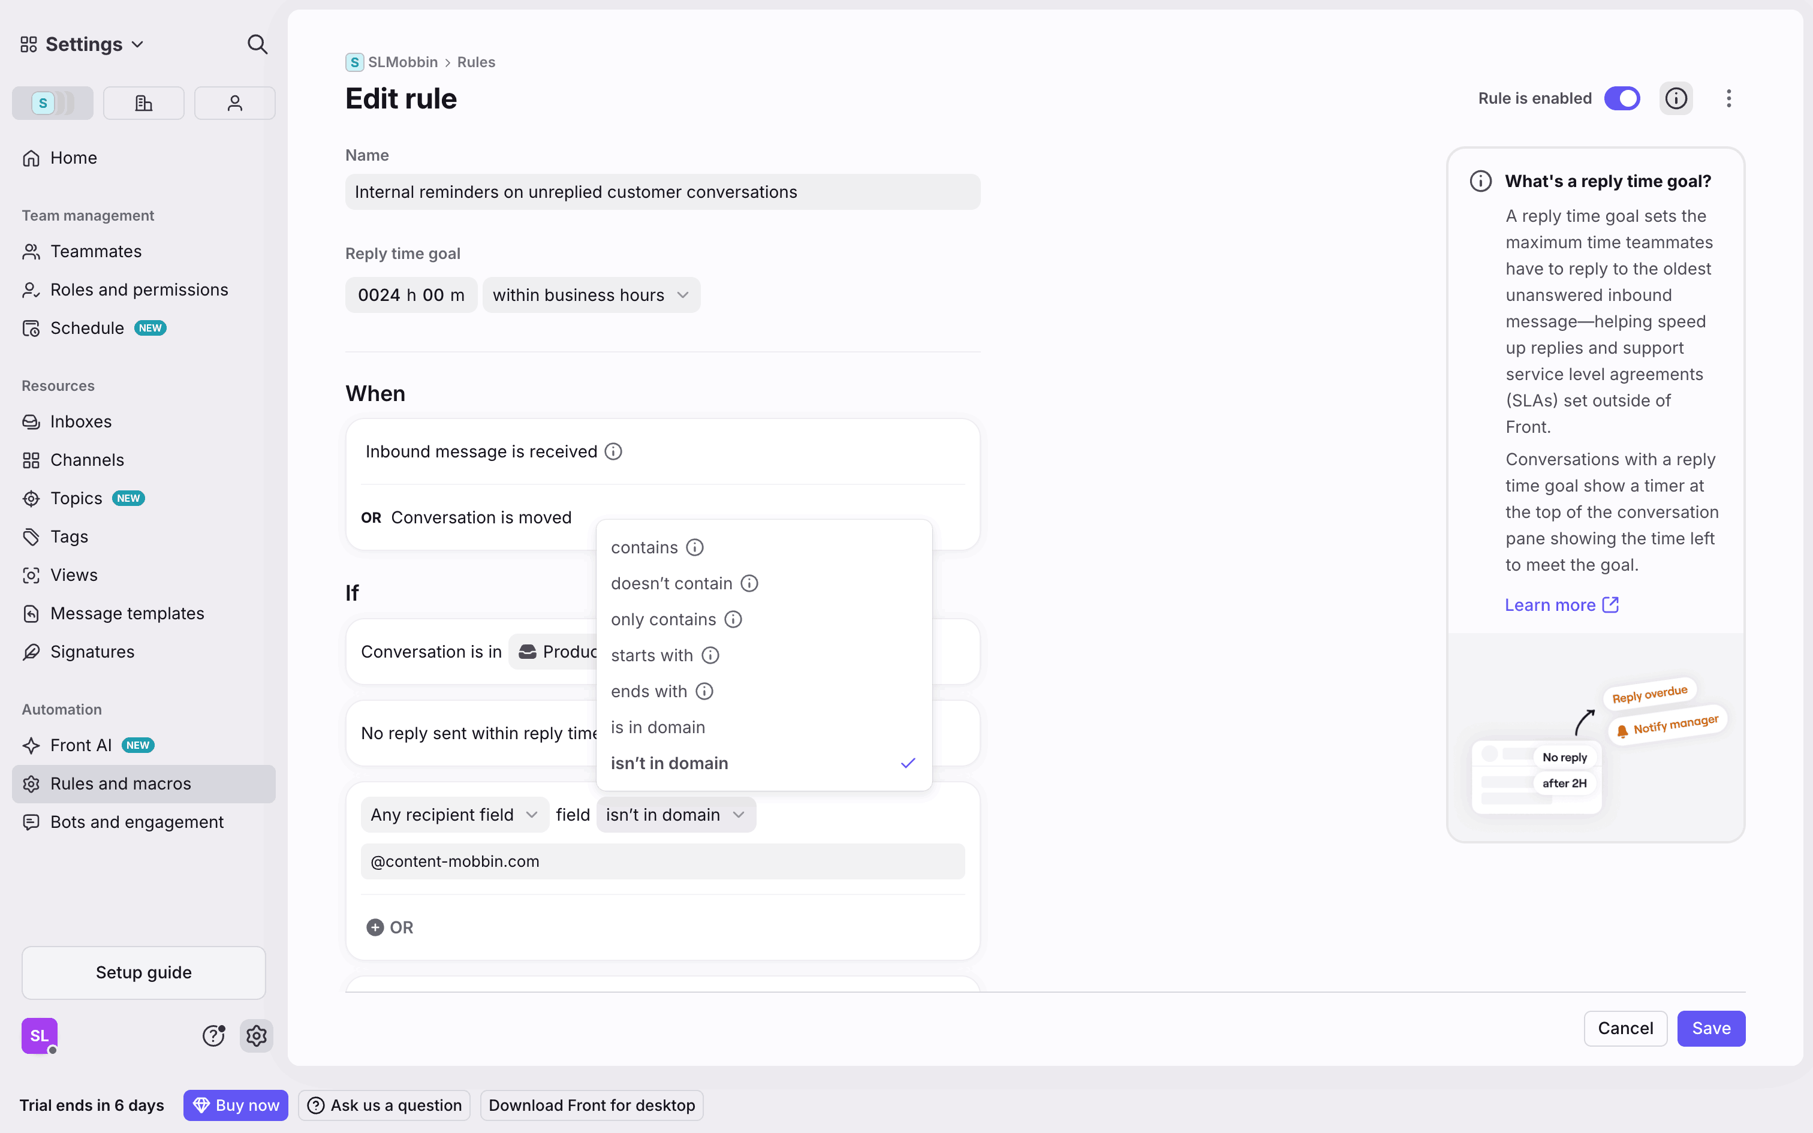
Task: Click the rule Name input field
Action: coord(662,192)
